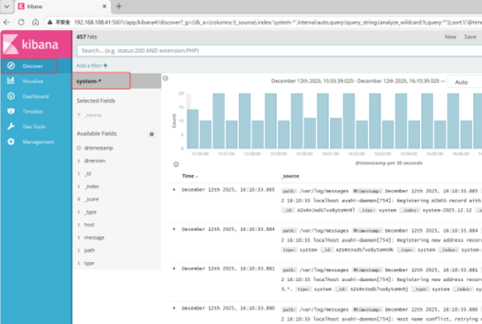Viewport: 482px width, 324px height.
Task: Expand the 16:10:33.884 log row
Action: 174,229
